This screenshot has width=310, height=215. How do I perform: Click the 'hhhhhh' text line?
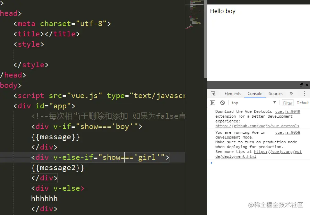44,199
